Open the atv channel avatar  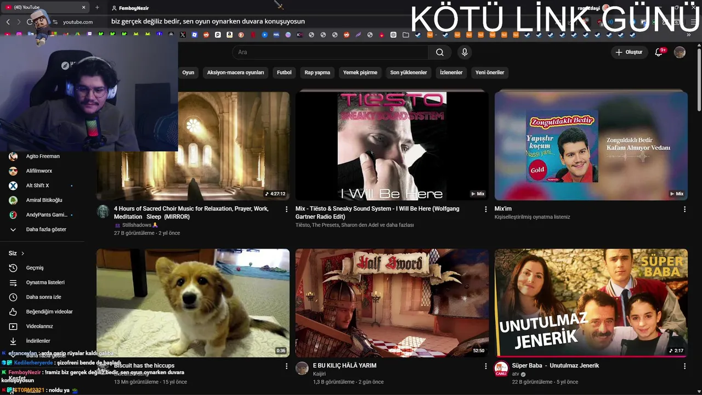point(501,369)
